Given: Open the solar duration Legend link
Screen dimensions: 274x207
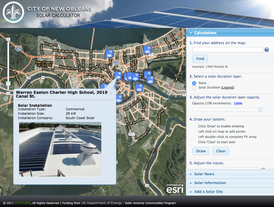Looking at the screenshot, I should pyautogui.click(x=228, y=88).
